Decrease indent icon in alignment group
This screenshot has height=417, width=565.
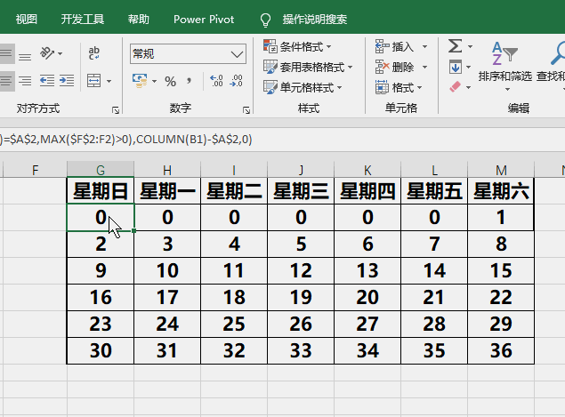click(x=47, y=81)
